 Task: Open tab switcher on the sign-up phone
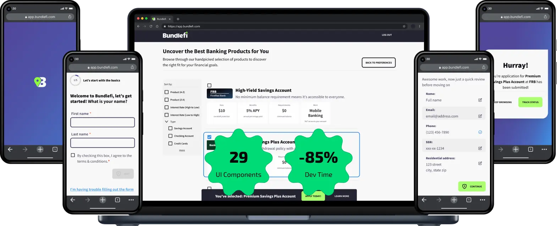(117, 200)
